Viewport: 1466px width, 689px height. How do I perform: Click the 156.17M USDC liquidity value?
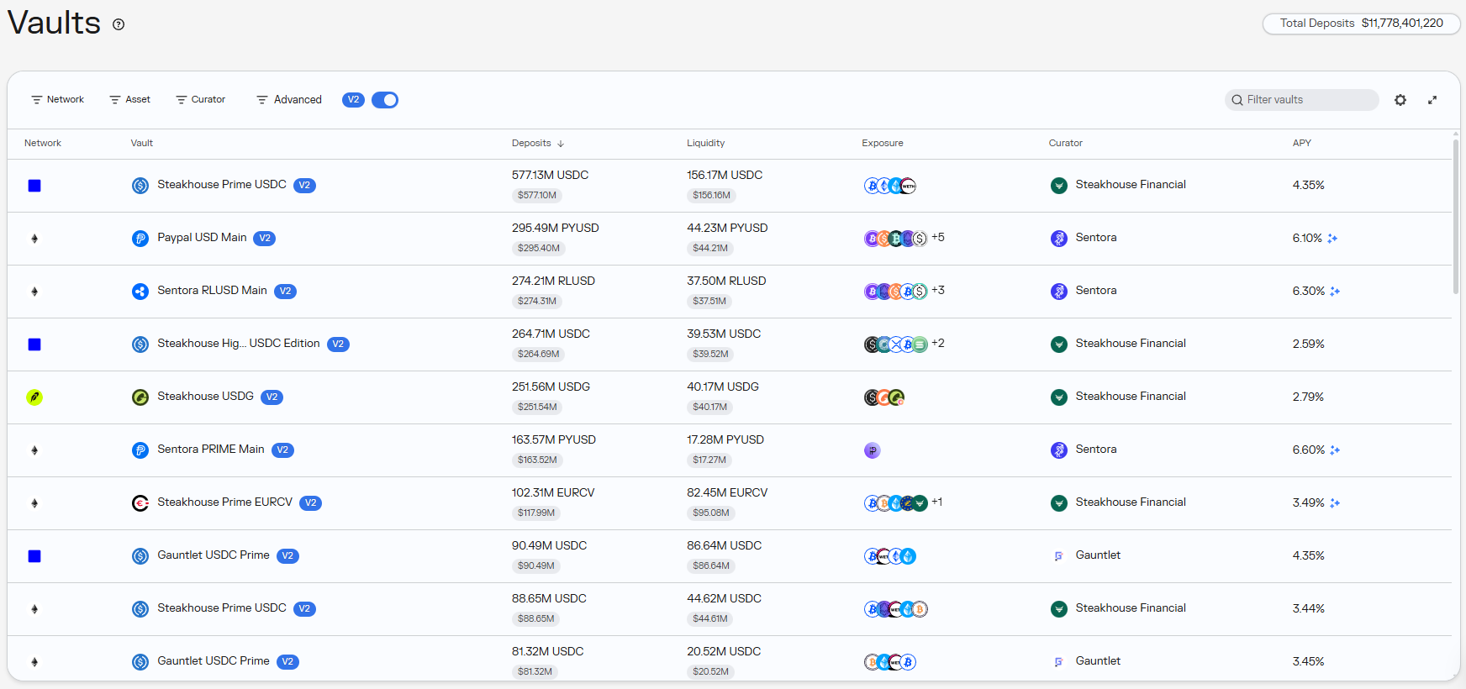point(725,176)
